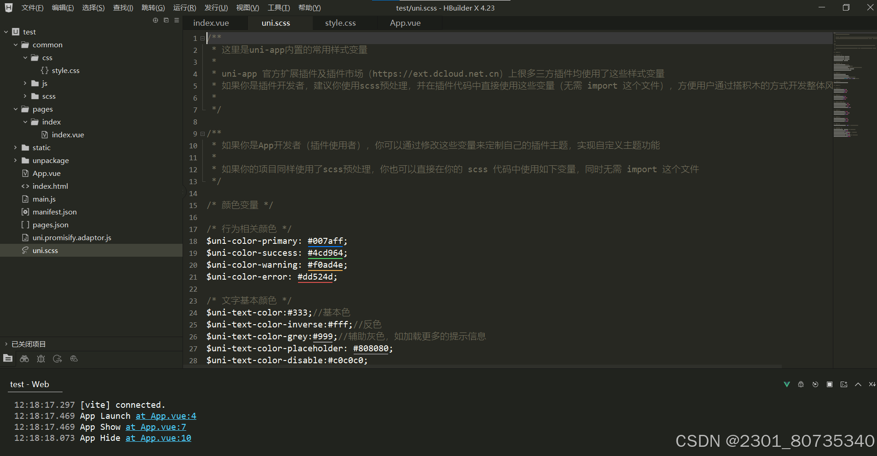The width and height of the screenshot is (877, 456).
Task: Collapse the test project root
Action: [x=6, y=32]
